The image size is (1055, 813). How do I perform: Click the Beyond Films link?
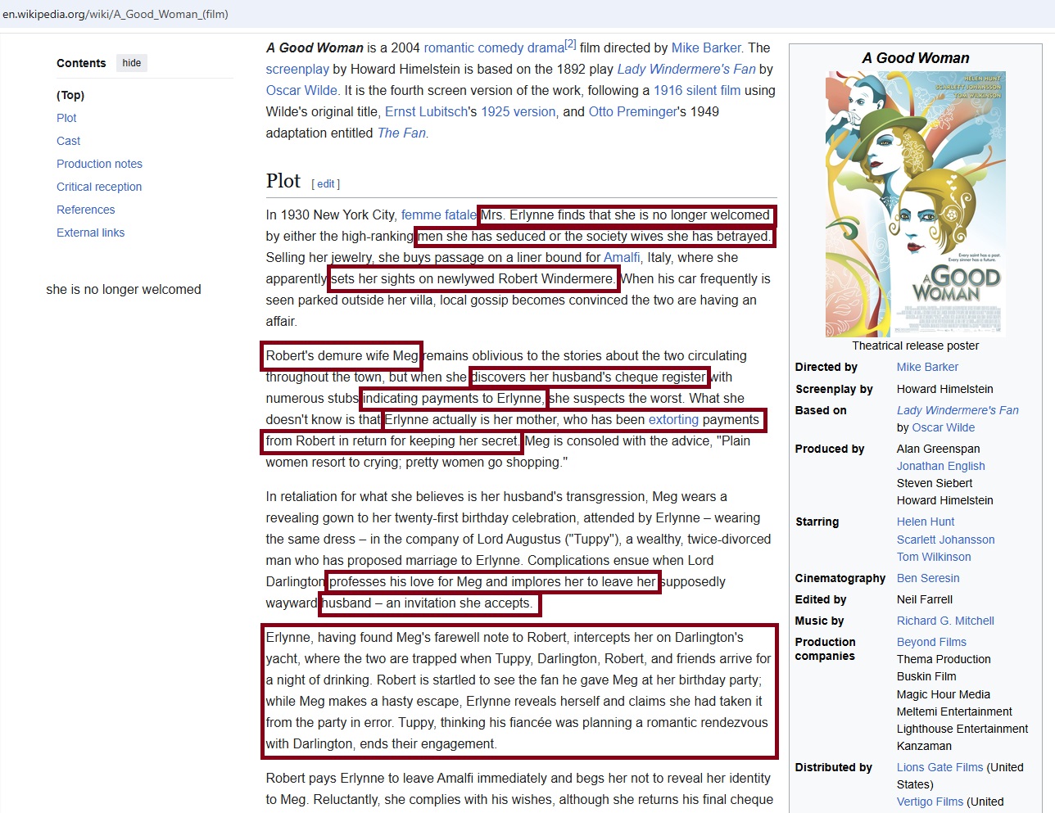point(931,642)
